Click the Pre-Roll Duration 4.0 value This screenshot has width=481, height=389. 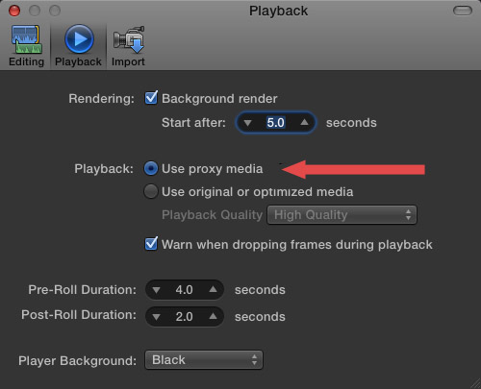185,290
